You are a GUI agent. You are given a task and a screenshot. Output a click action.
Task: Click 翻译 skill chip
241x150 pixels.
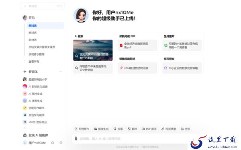tap(132, 129)
